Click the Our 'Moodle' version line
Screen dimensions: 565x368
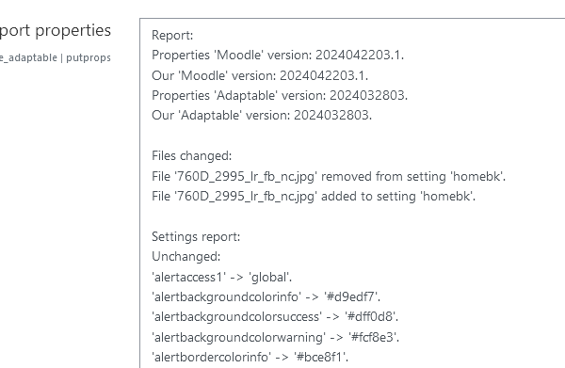click(x=260, y=75)
